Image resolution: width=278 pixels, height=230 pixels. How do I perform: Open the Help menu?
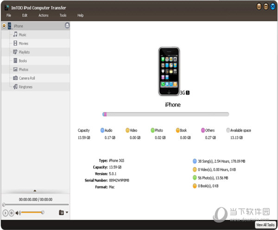click(x=81, y=15)
